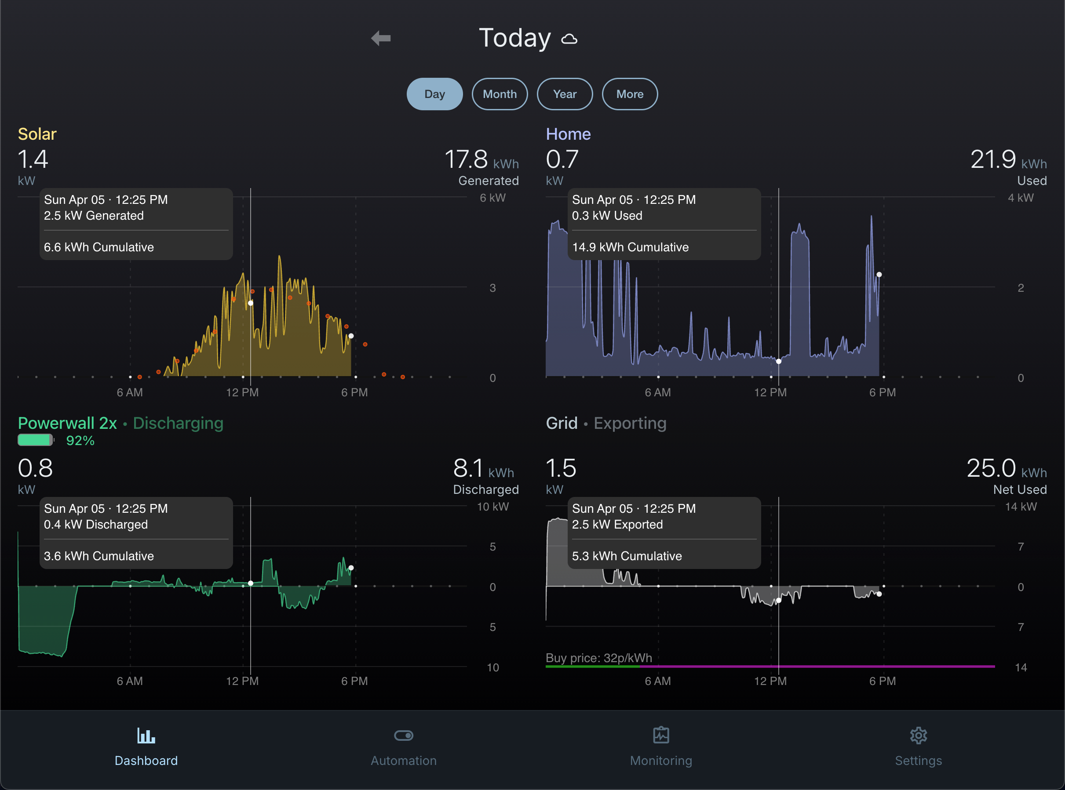
Task: Open the Automation tab label
Action: 403,761
